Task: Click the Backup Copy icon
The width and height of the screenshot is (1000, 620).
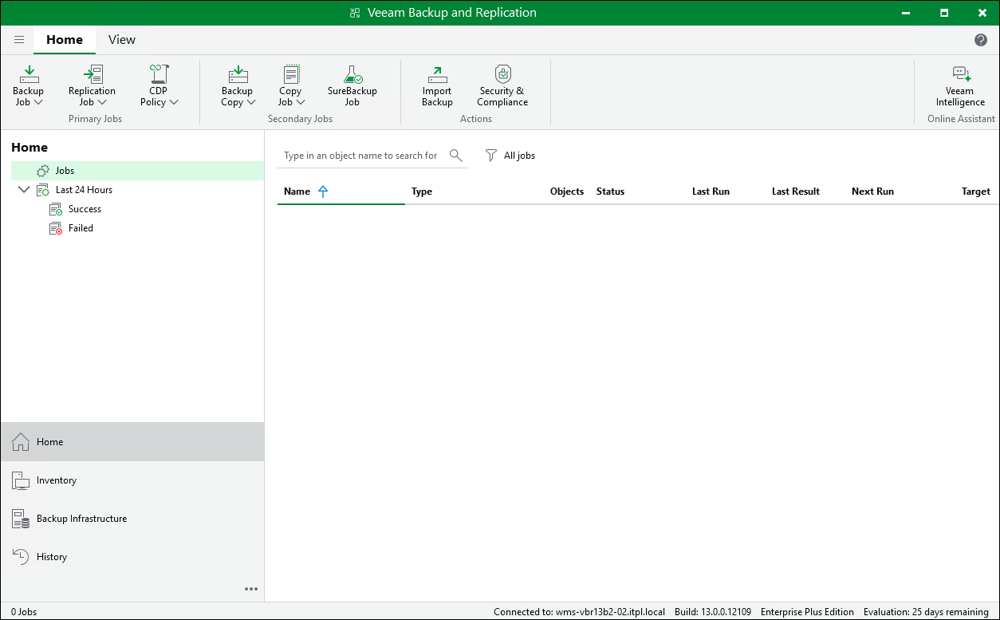Action: [238, 75]
